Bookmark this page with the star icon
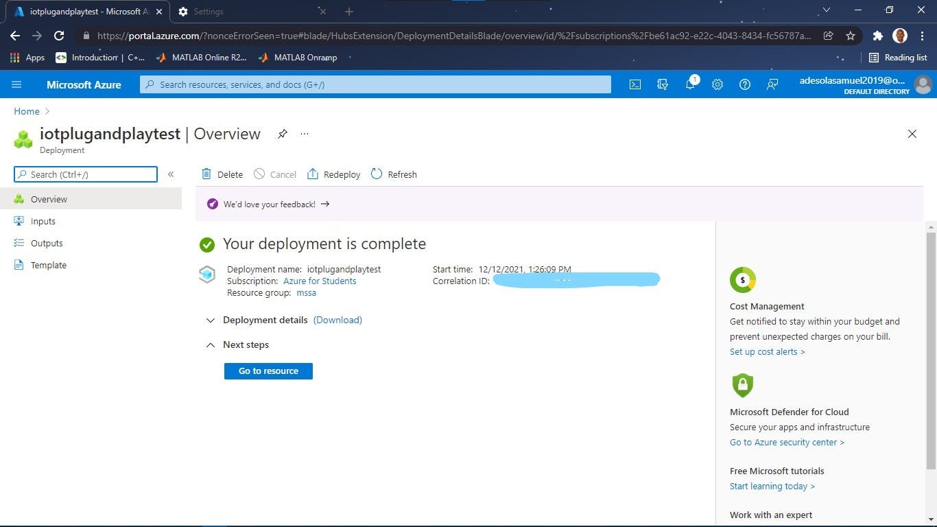937x527 pixels. point(851,36)
